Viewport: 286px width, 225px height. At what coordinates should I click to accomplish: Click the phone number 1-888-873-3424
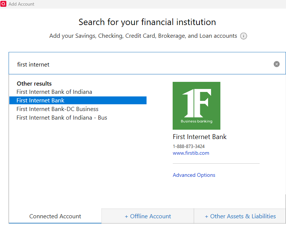tap(189, 147)
